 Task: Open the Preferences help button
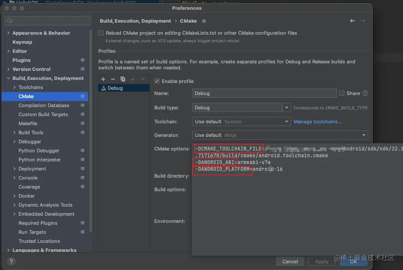pyautogui.click(x=11, y=261)
